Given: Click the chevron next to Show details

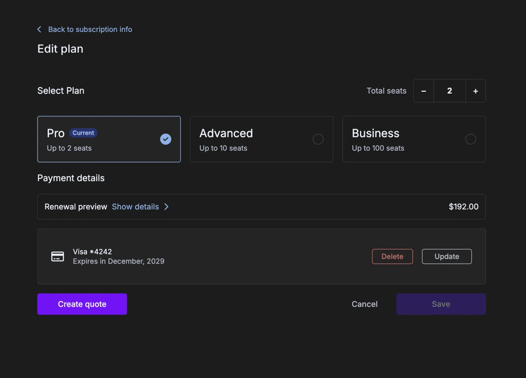Looking at the screenshot, I should (166, 207).
